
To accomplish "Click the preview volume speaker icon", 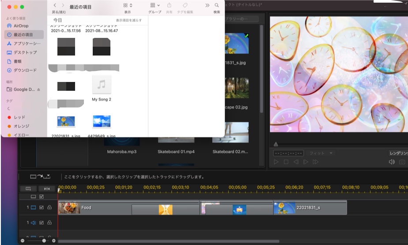I will (x=392, y=162).
